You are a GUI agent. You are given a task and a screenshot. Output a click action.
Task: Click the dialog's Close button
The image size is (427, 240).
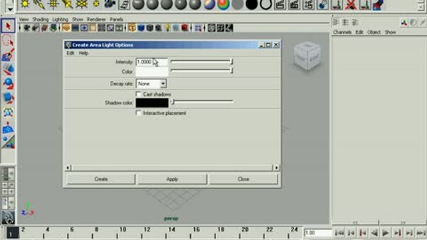pos(244,179)
